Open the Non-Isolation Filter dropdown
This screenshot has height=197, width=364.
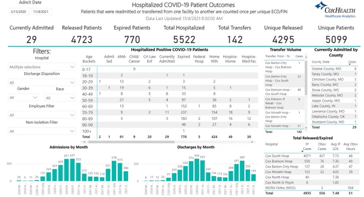42,131
